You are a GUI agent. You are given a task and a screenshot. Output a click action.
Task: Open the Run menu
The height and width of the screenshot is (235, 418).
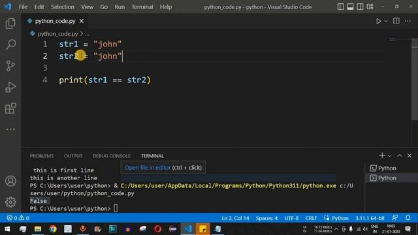[x=120, y=7]
